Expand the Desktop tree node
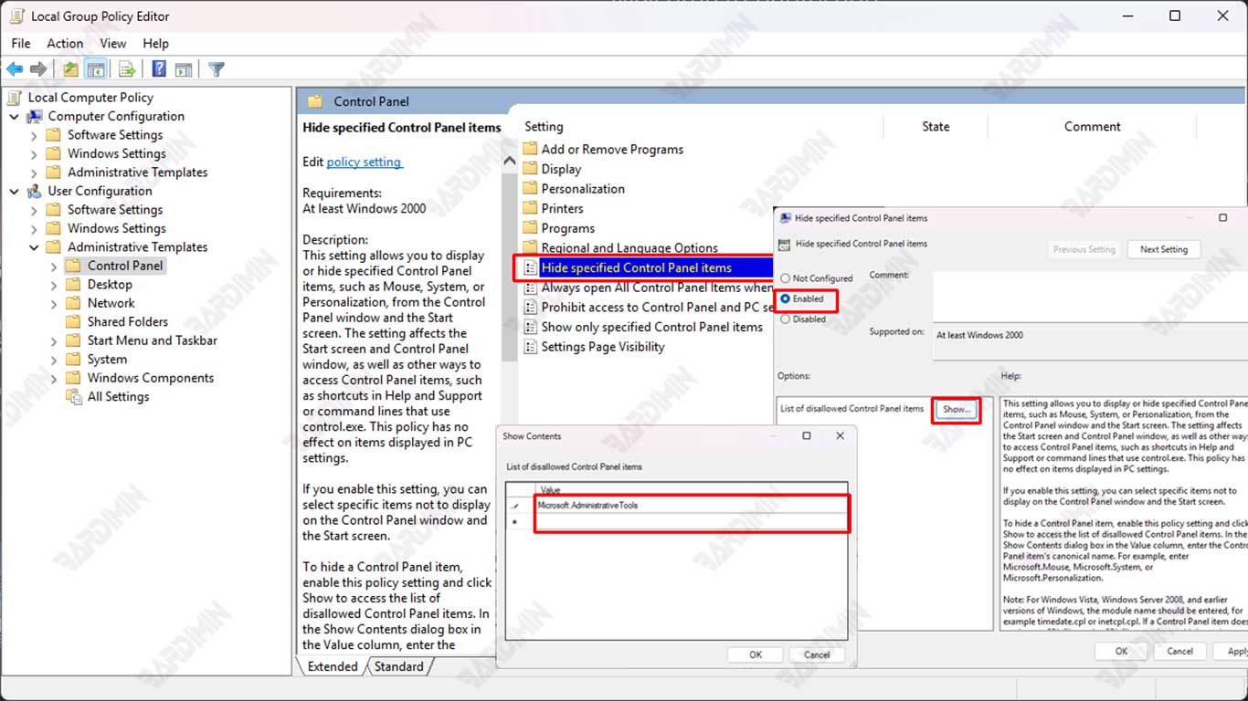 (54, 285)
